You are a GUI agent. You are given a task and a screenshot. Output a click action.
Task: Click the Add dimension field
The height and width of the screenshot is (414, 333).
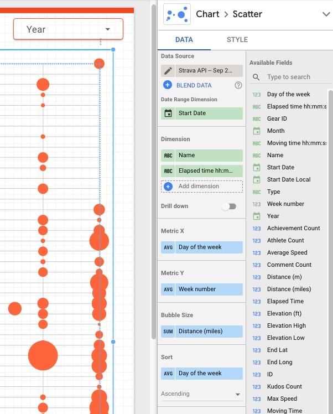[202, 187]
